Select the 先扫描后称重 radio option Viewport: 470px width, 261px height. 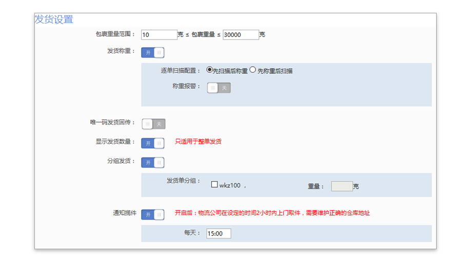coord(210,70)
